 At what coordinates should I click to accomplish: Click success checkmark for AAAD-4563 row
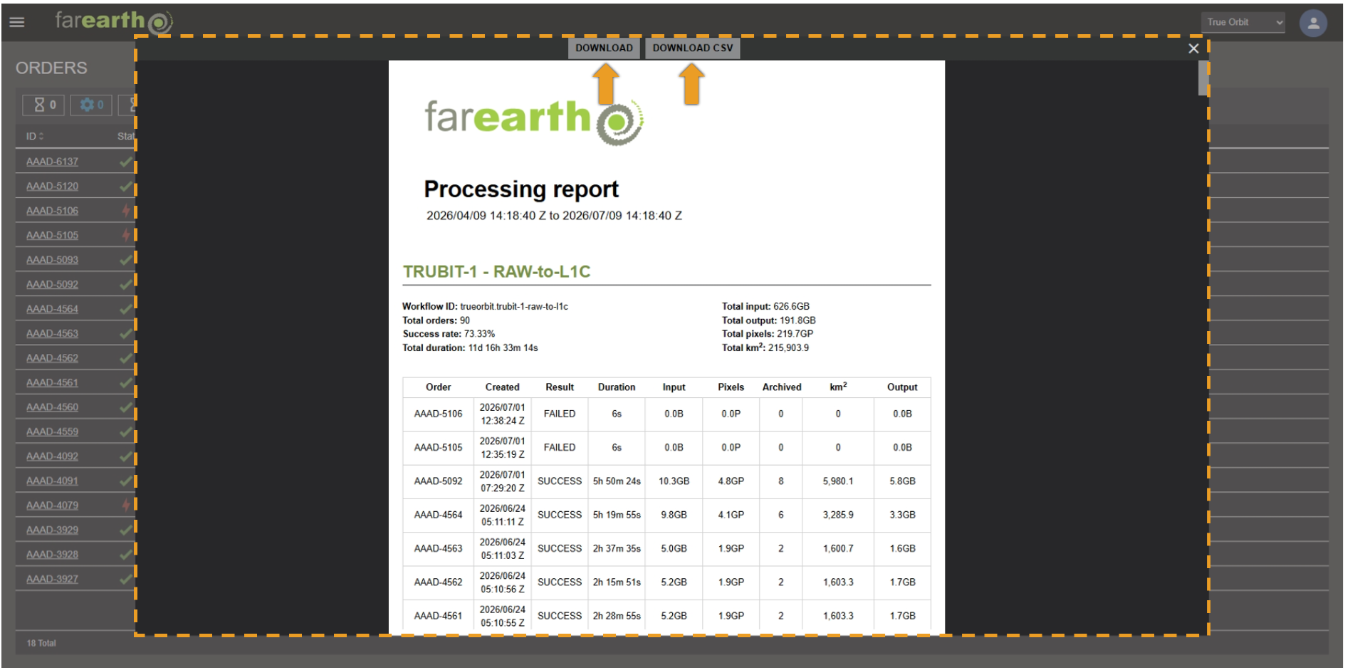point(126,334)
